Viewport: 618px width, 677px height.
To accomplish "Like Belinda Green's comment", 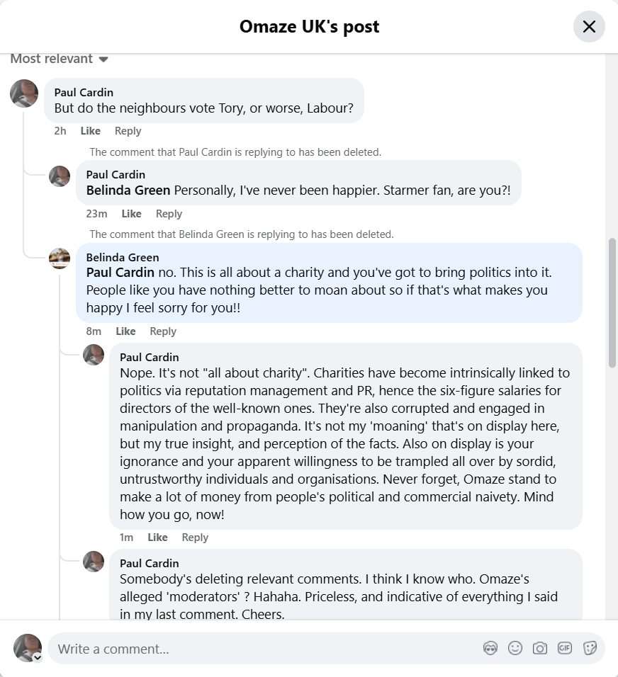I will pyautogui.click(x=125, y=331).
